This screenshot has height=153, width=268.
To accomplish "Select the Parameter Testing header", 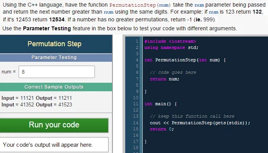I will pyautogui.click(x=54, y=57).
